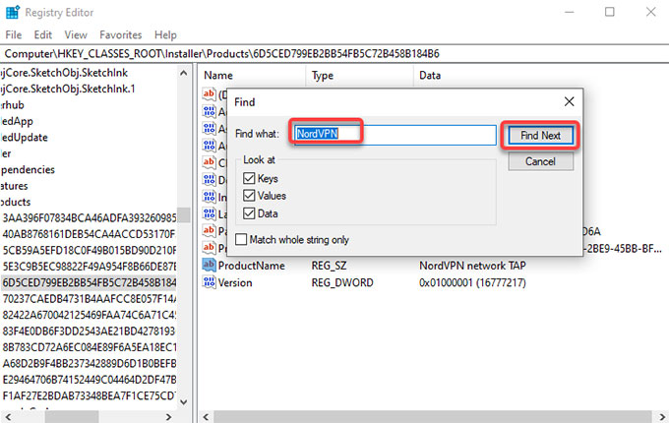This screenshot has height=423, width=669.
Task: Open the Edit menu
Action: click(43, 35)
